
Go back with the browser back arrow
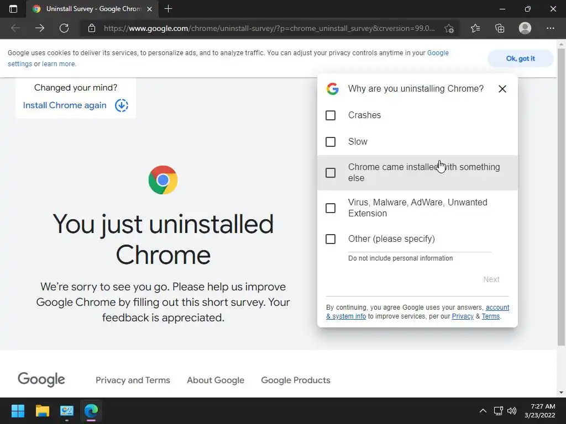(x=15, y=28)
